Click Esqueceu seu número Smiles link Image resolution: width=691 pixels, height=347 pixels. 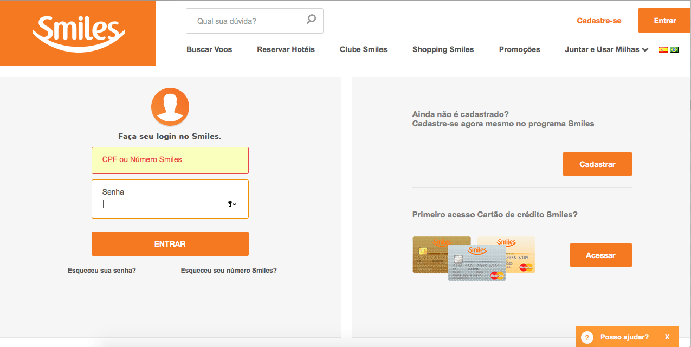coord(229,270)
